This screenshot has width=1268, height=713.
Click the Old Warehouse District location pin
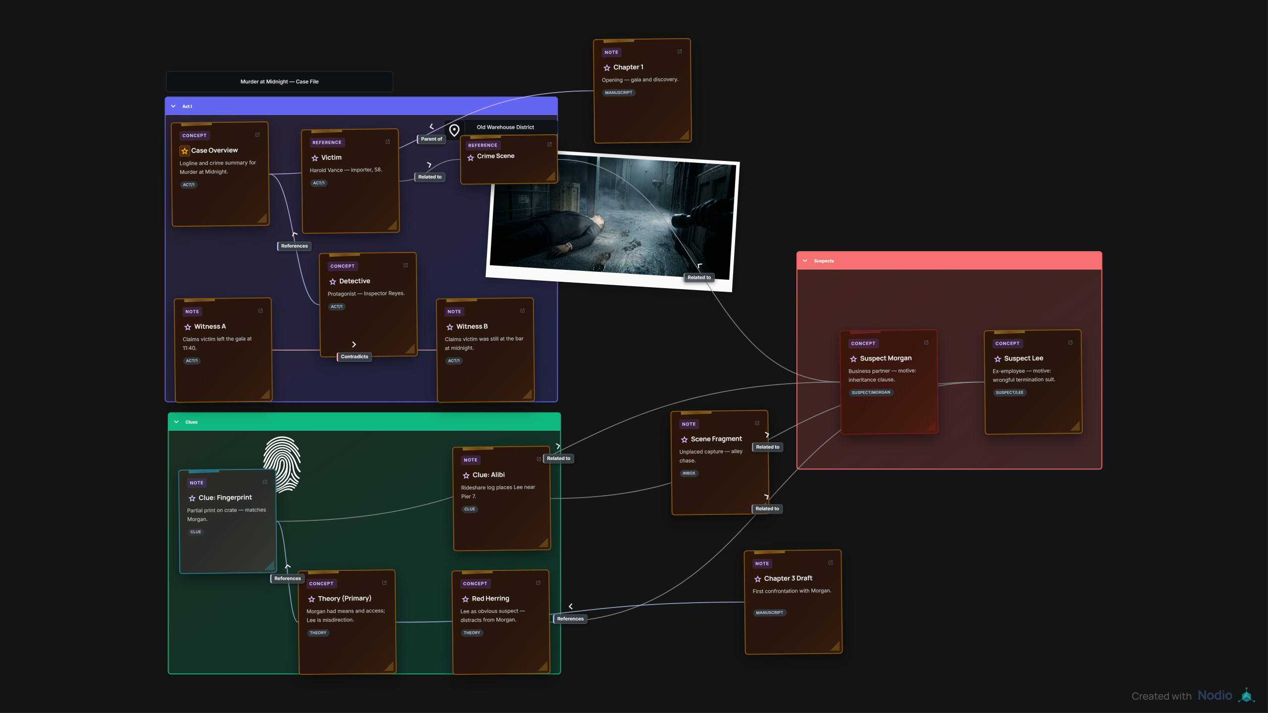pyautogui.click(x=454, y=130)
